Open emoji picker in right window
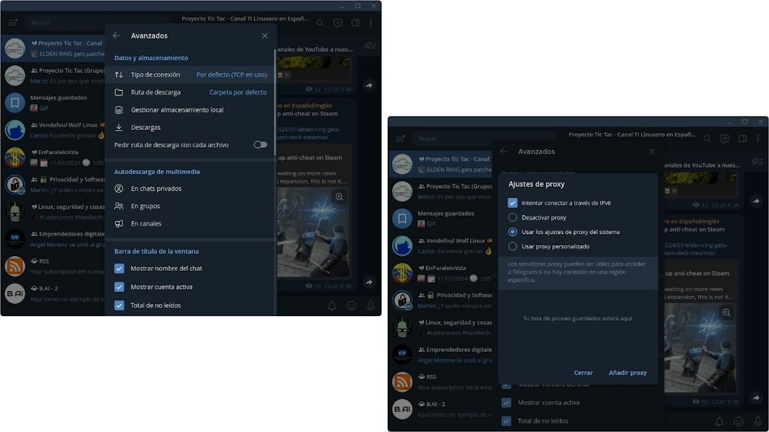 [x=738, y=422]
